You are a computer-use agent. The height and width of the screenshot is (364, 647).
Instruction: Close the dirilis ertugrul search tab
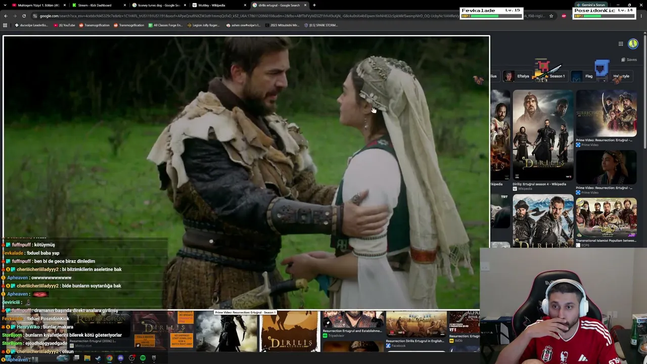tap(305, 5)
